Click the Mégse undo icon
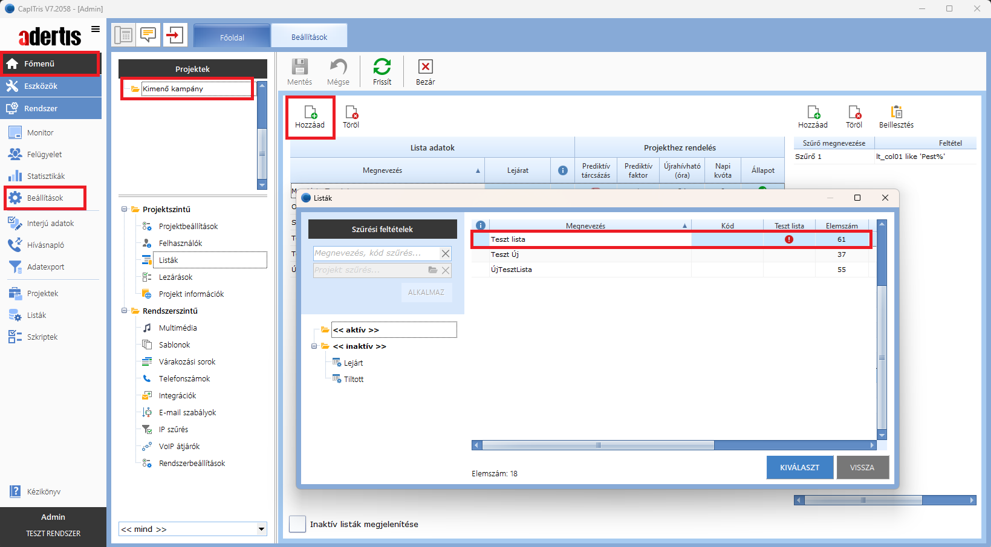The height and width of the screenshot is (547, 991). (x=338, y=67)
